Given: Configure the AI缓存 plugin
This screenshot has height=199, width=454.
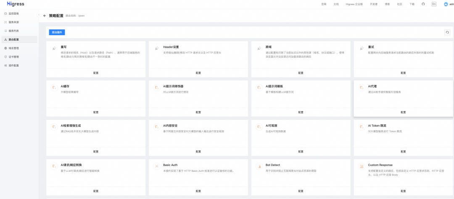Looking at the screenshot, I should click(x=96, y=112).
